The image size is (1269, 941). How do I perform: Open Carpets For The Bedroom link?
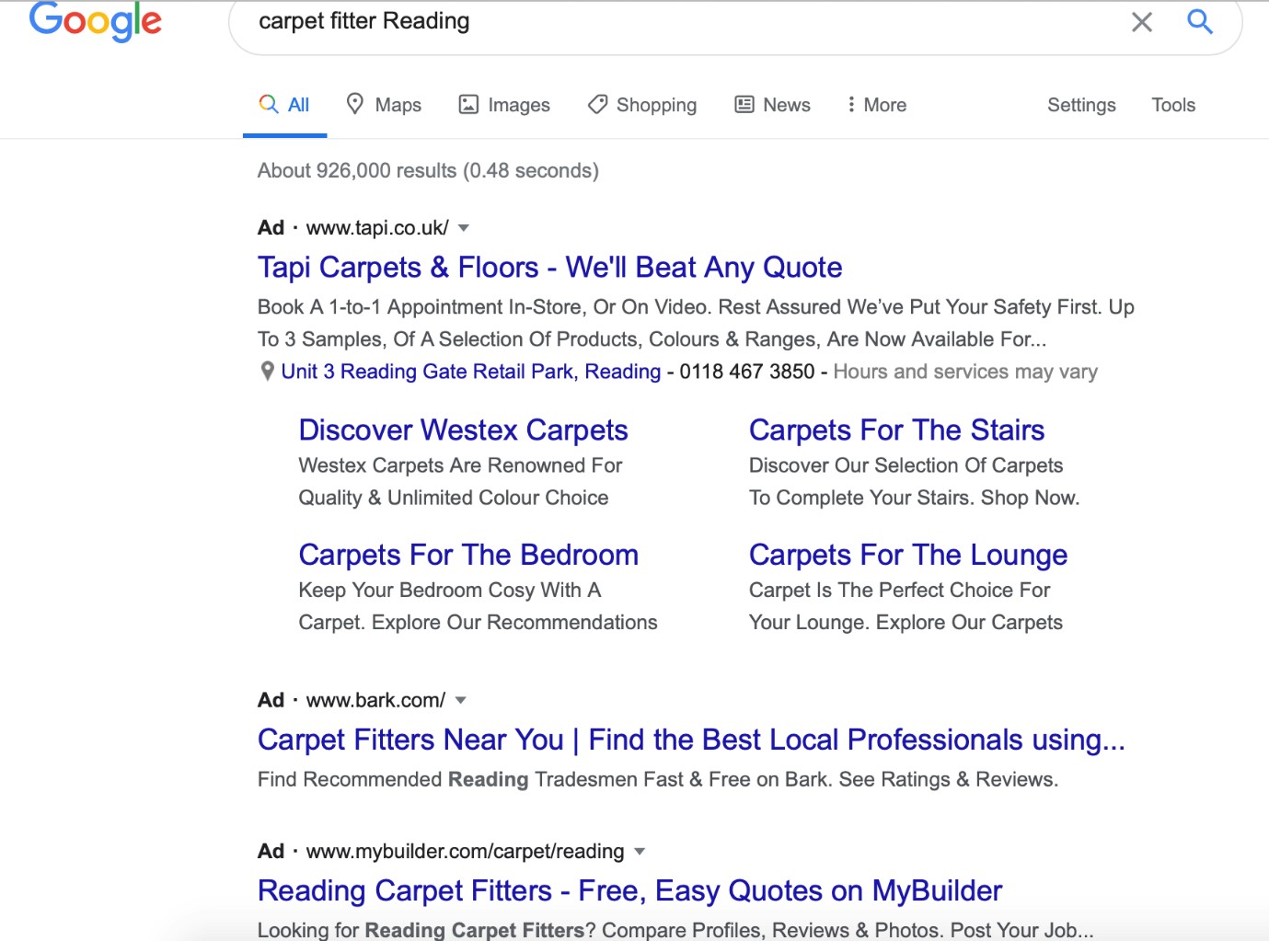pyautogui.click(x=468, y=556)
